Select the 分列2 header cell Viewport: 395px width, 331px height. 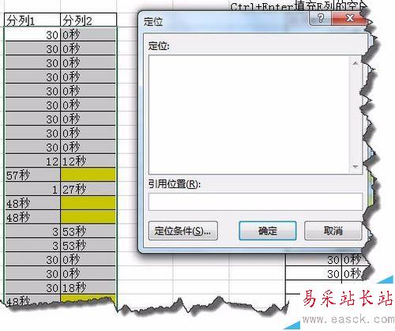88,21
